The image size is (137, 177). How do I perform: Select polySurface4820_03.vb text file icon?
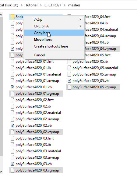coord(12,164)
